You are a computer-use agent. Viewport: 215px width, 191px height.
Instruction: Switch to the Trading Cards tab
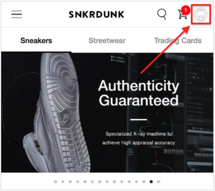pyautogui.click(x=178, y=41)
